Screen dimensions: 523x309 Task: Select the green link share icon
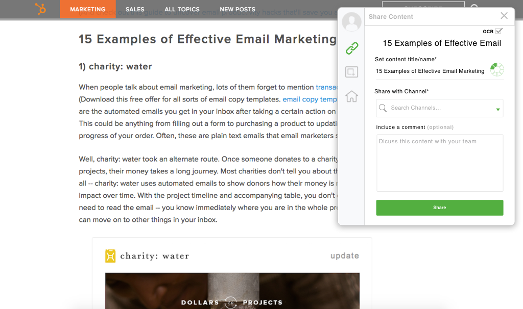click(x=351, y=48)
